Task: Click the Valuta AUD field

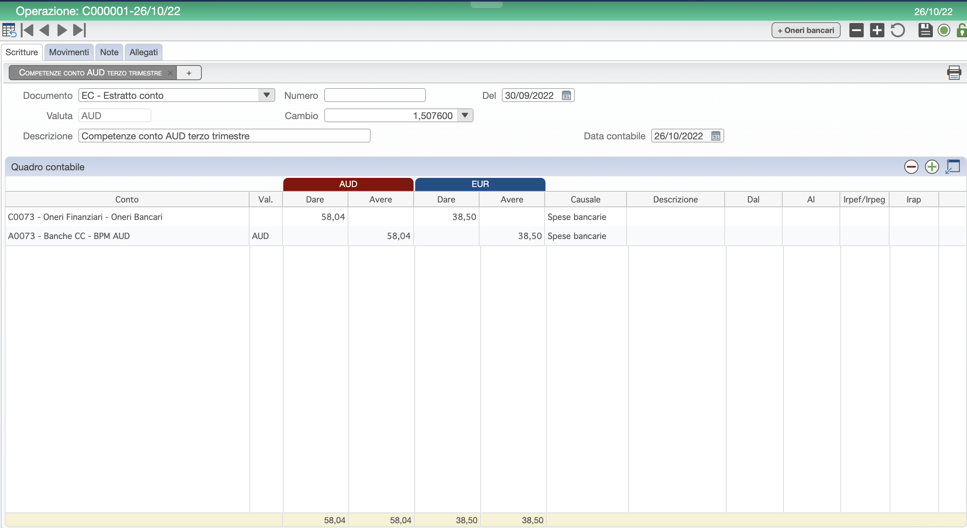Action: pos(114,116)
